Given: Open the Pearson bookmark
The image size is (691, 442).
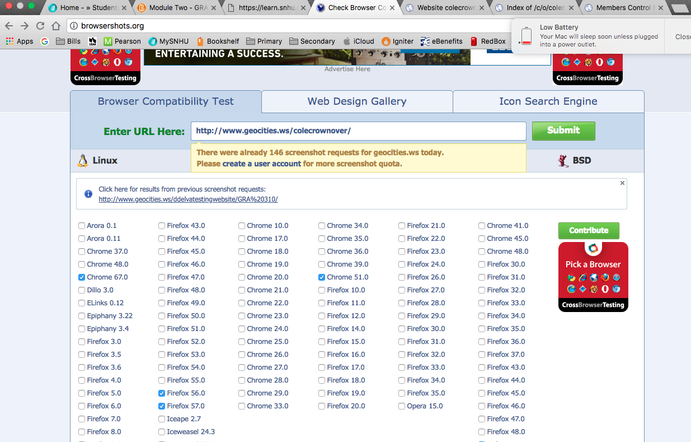Looking at the screenshot, I should (122, 41).
